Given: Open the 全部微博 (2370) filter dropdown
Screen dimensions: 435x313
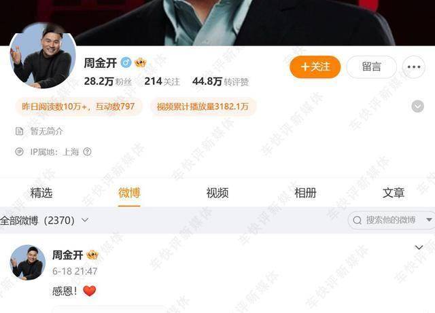Looking at the screenshot, I should point(44,221).
